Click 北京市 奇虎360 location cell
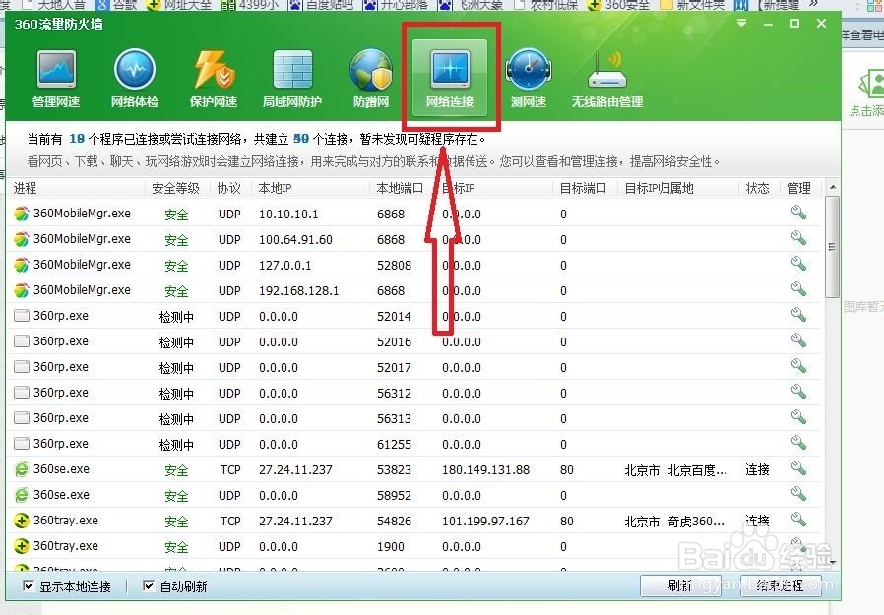The width and height of the screenshot is (884, 615). click(x=674, y=522)
